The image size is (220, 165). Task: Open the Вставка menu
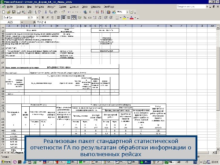point(39,7)
